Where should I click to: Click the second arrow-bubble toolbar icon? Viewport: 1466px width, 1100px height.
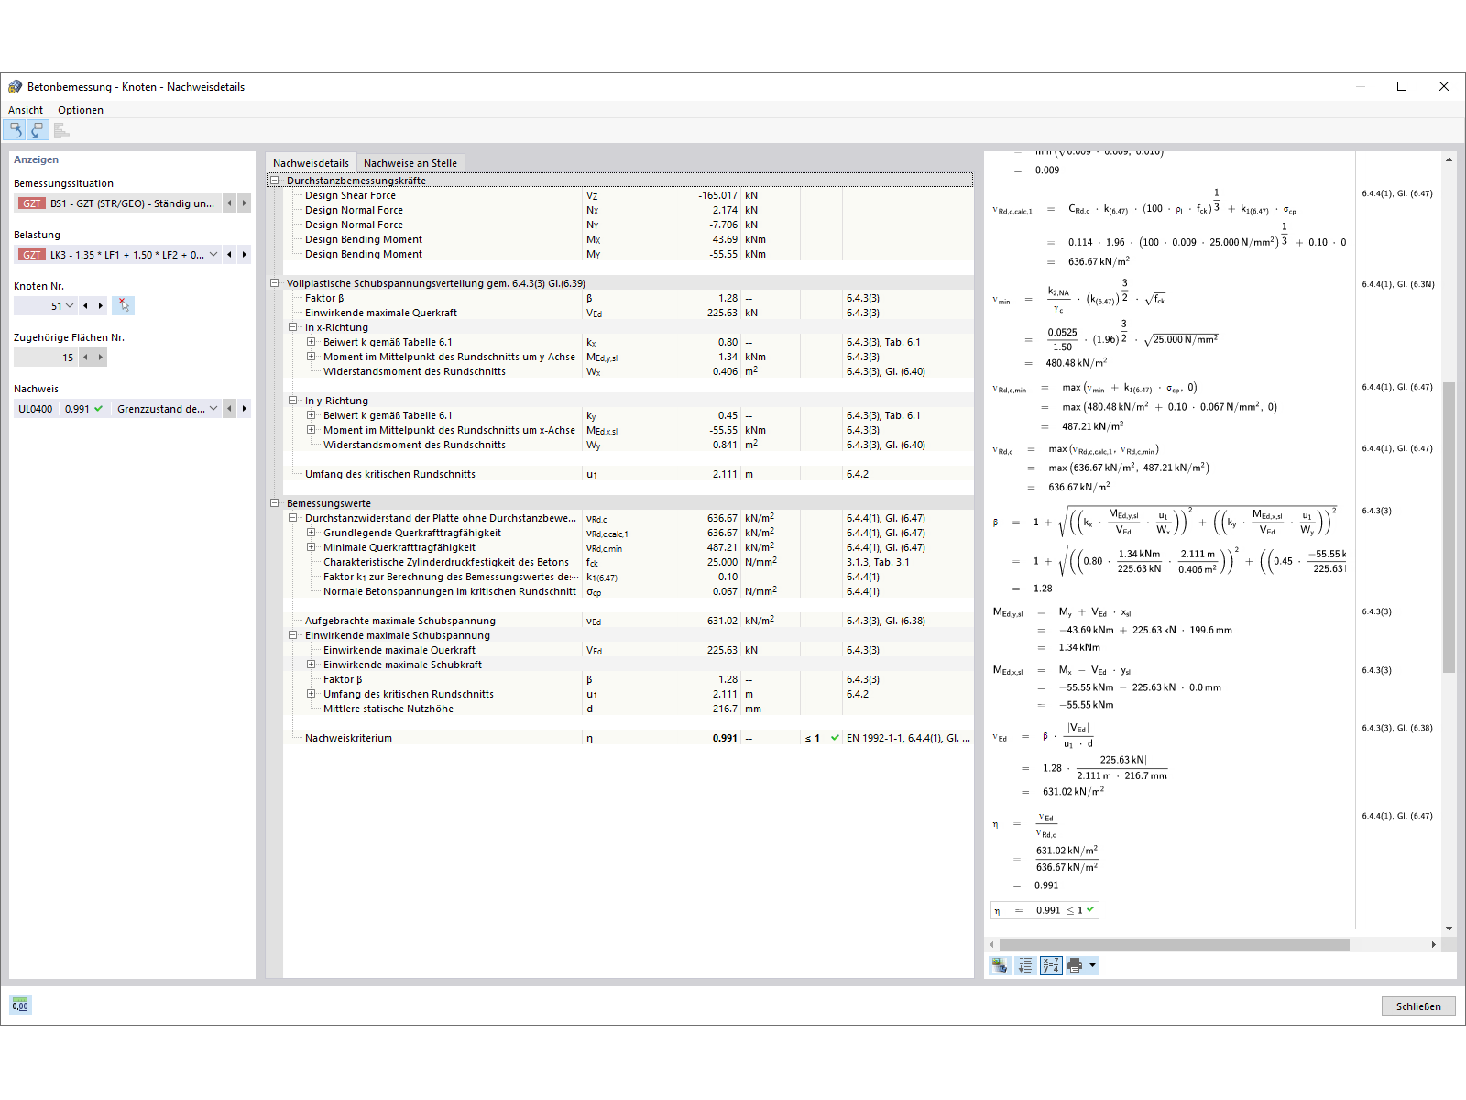point(38,130)
